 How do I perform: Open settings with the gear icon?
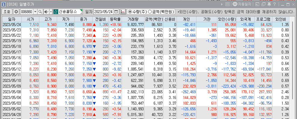(x=16, y=12)
